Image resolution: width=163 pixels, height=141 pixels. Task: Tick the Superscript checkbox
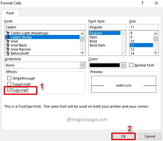(9, 84)
